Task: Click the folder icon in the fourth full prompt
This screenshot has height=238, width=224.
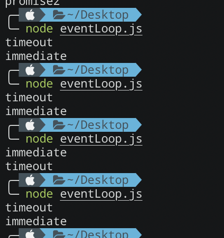Action: pos(59,180)
